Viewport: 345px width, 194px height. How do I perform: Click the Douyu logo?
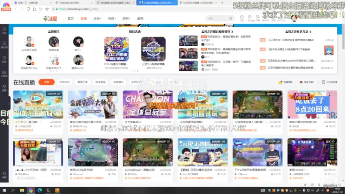[x=50, y=19]
